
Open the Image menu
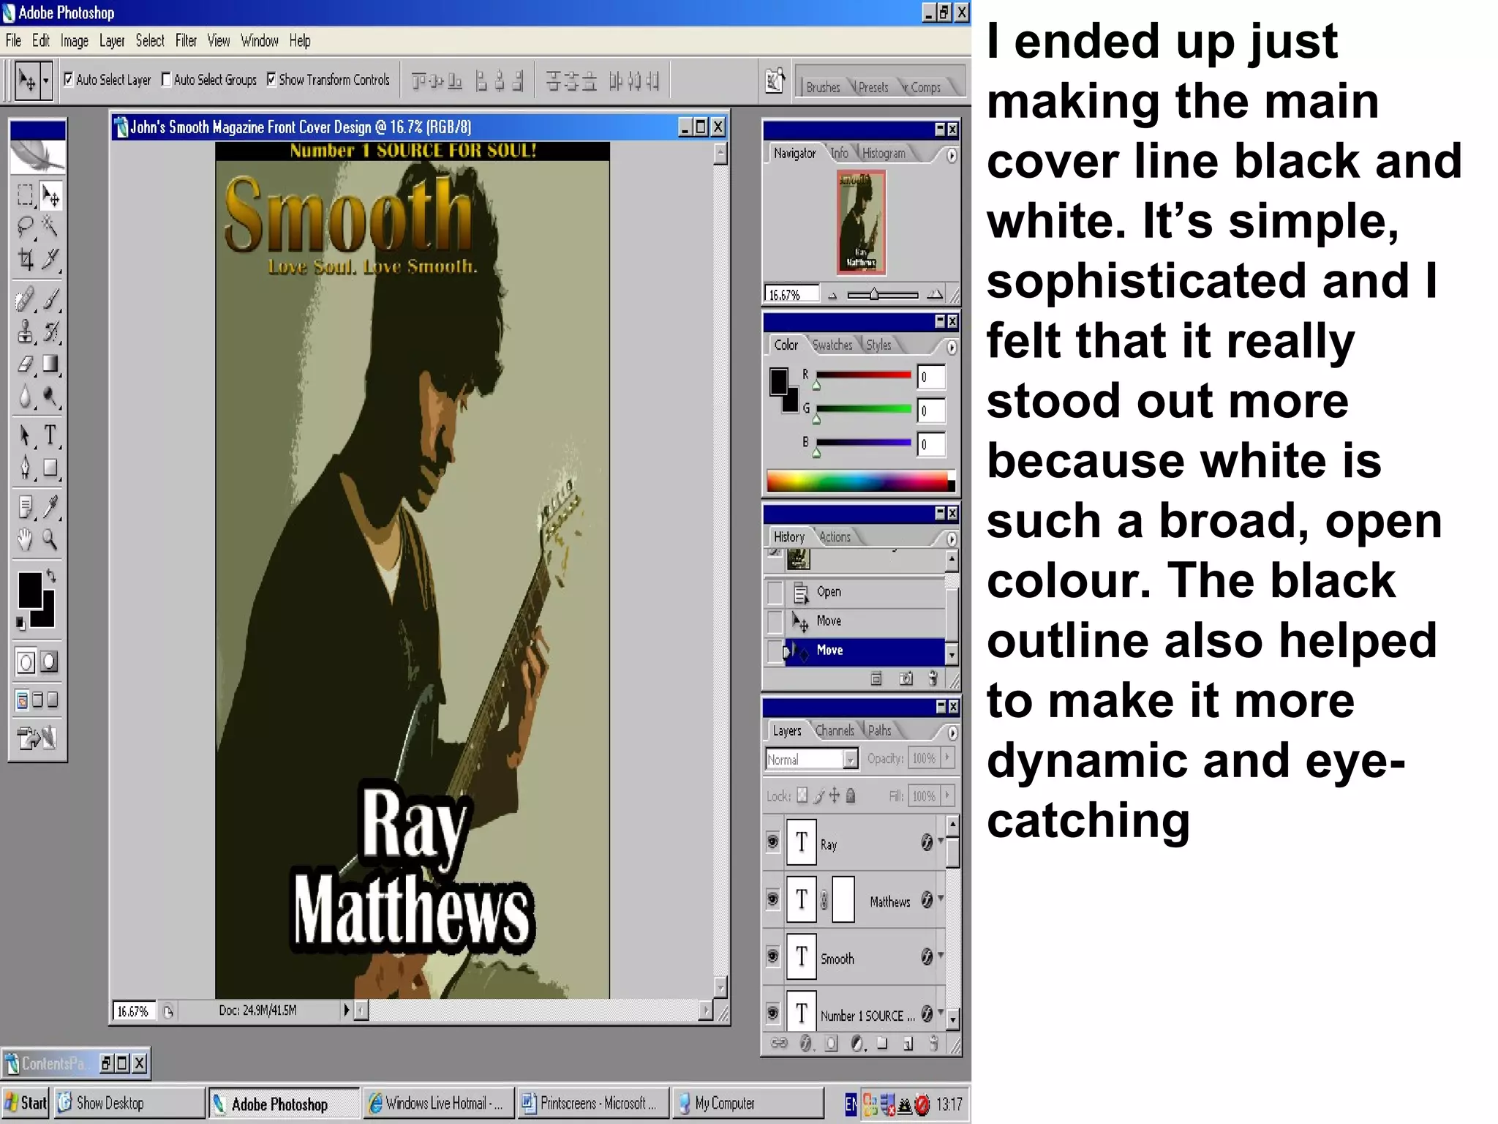[74, 41]
